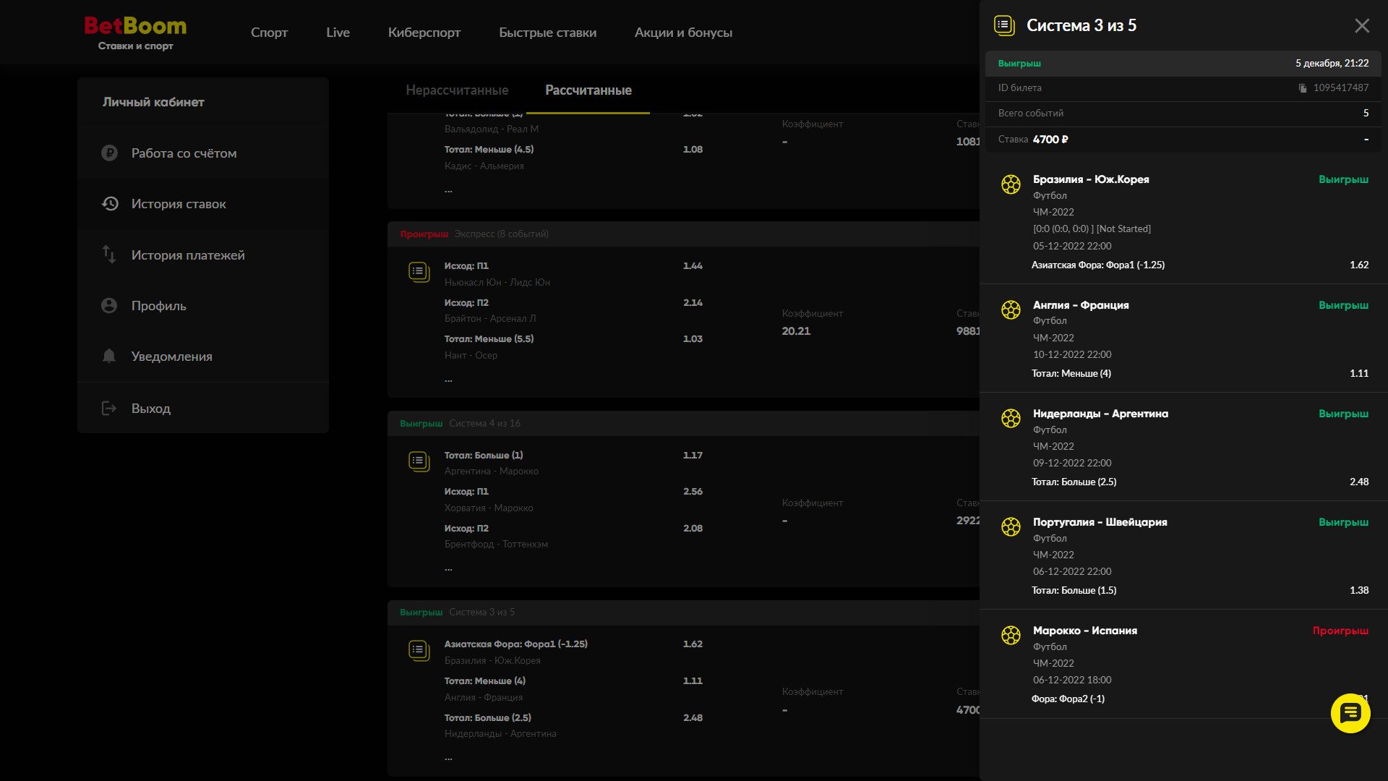Image resolution: width=1388 pixels, height=781 pixels.
Task: Open the yellow live chat bubble
Action: pyautogui.click(x=1350, y=713)
